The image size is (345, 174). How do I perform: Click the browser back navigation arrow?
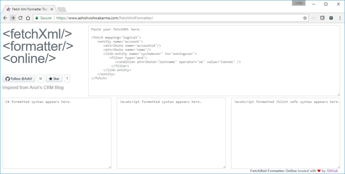point(5,18)
